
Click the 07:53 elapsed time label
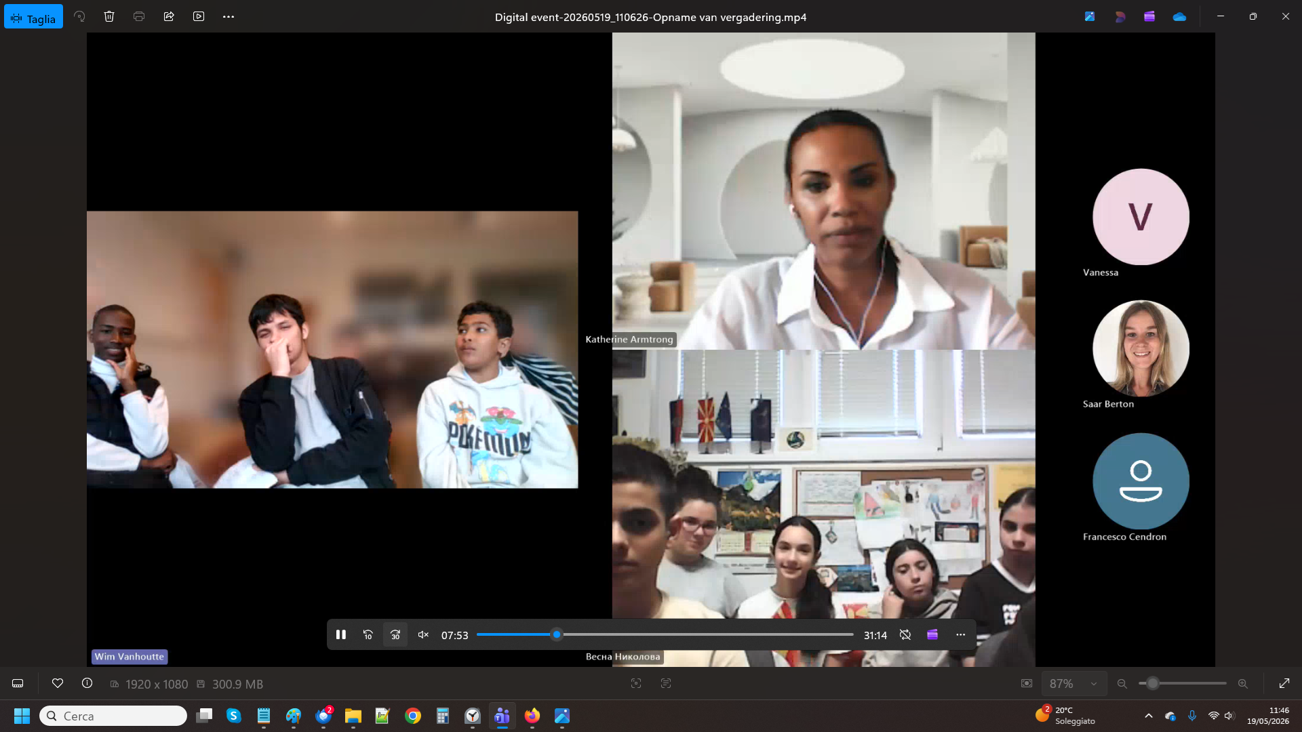coord(455,636)
